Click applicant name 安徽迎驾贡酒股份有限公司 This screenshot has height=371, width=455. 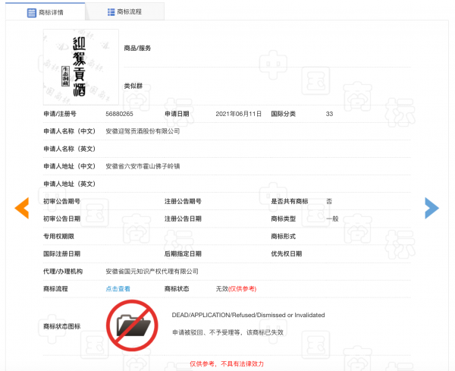143,131
